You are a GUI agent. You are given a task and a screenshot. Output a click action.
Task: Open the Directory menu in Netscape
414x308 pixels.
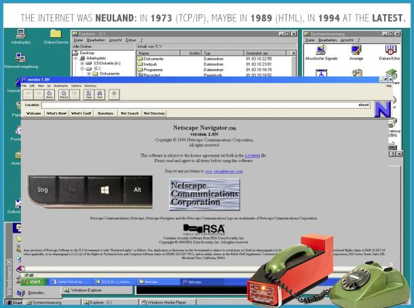point(91,86)
